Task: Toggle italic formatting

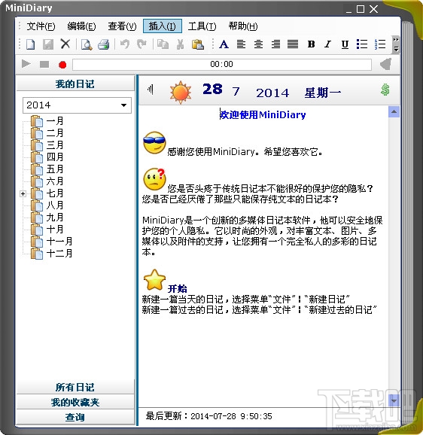Action: (328, 44)
